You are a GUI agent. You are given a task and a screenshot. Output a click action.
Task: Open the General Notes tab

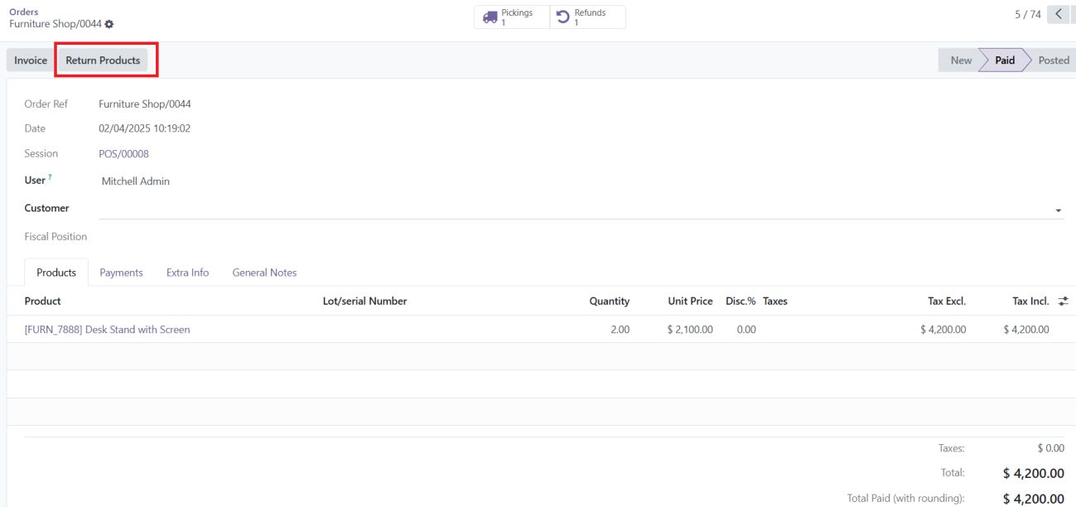[264, 273]
